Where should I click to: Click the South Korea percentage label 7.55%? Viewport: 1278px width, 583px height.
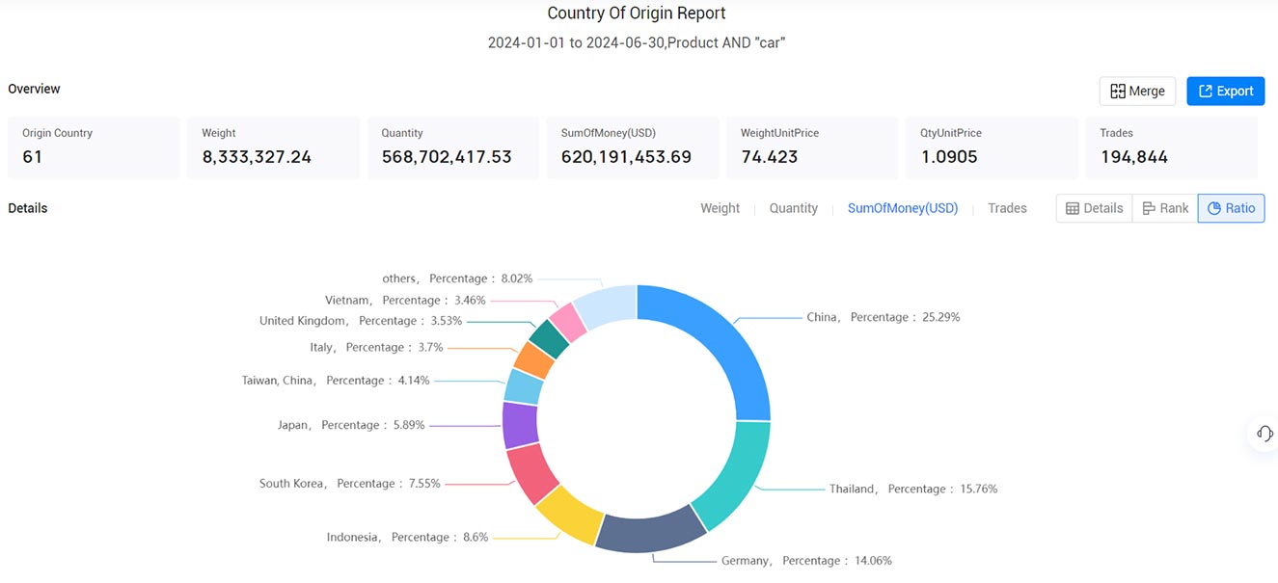click(349, 483)
